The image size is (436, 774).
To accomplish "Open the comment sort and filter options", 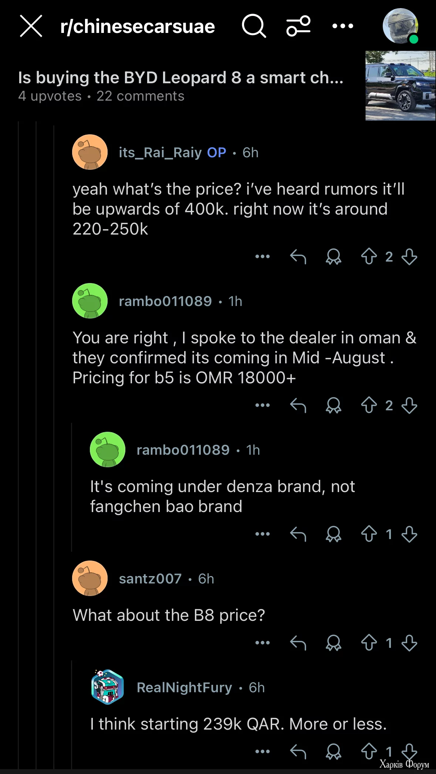I will coord(298,26).
